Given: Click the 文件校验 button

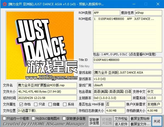Looking at the screenshot, I should click(x=121, y=119).
